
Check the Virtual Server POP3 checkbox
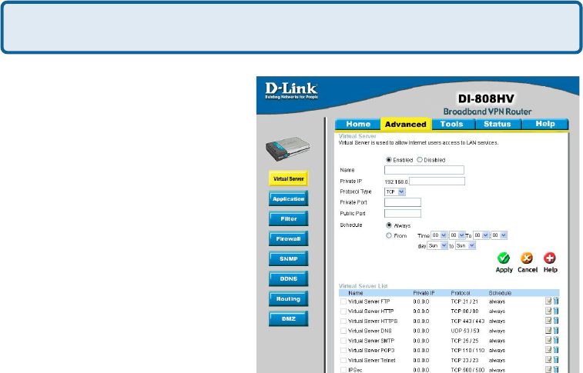343,351
